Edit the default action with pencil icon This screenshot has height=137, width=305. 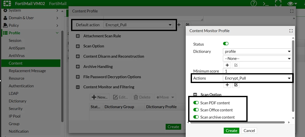(187, 25)
